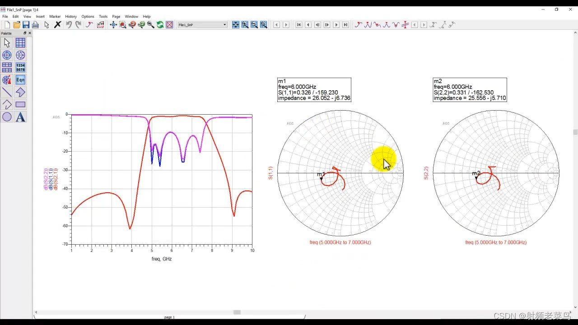Click the view-all crosshair arrows icon
Image resolution: width=578 pixels, height=325 pixels.
(x=113, y=25)
